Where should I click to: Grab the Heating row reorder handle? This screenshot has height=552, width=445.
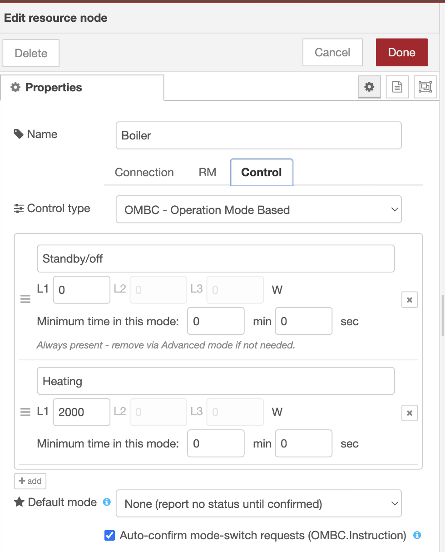tap(25, 413)
